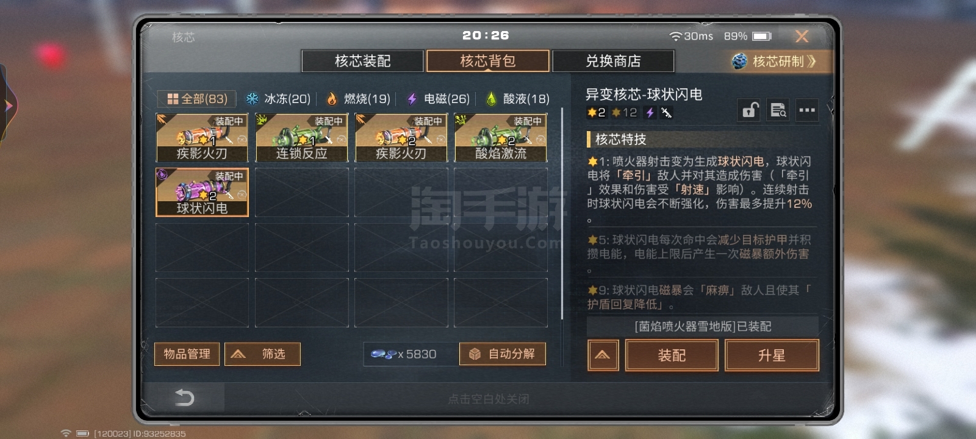Click the 升星 upgrade star button

[772, 355]
